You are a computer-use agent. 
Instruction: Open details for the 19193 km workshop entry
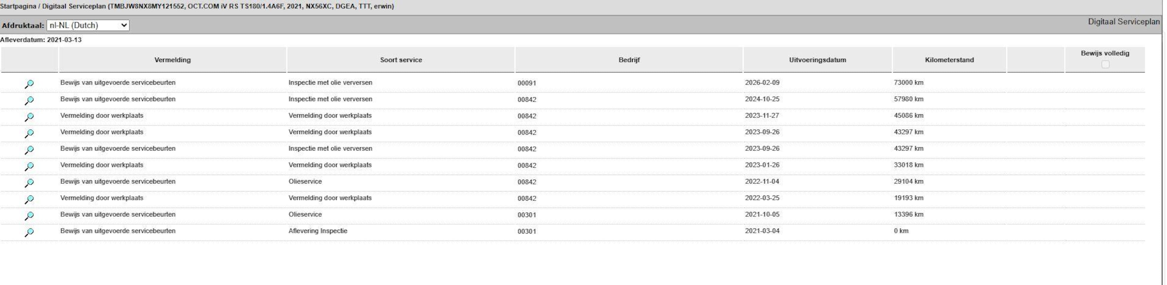click(29, 199)
